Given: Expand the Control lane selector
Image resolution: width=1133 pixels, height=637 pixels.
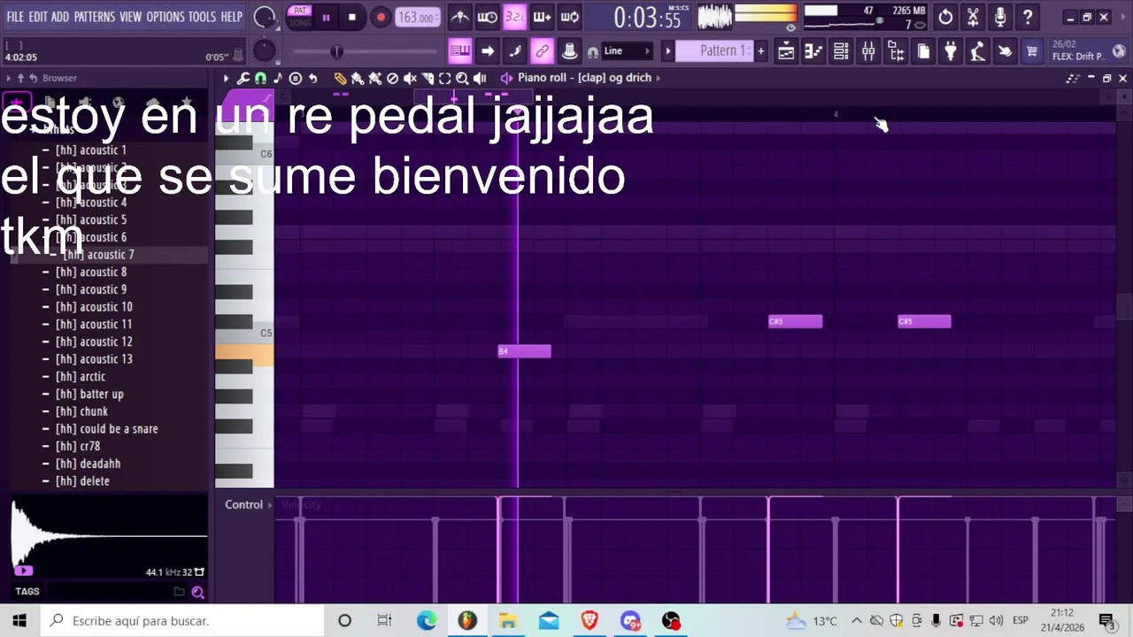Looking at the screenshot, I should pyautogui.click(x=249, y=504).
